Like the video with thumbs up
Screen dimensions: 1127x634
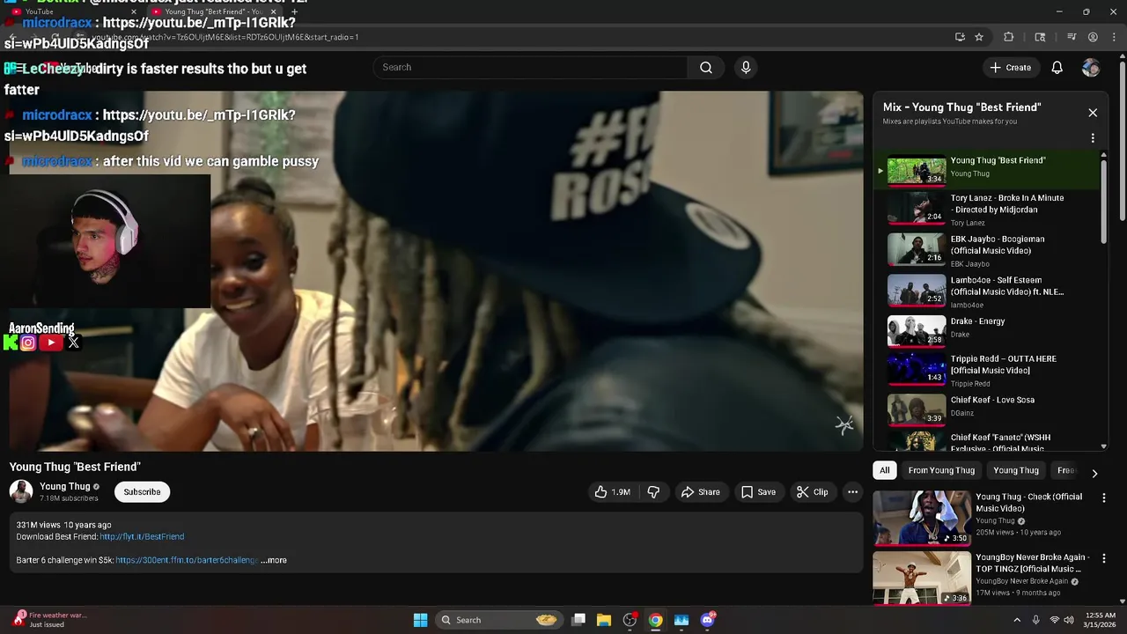point(612,492)
